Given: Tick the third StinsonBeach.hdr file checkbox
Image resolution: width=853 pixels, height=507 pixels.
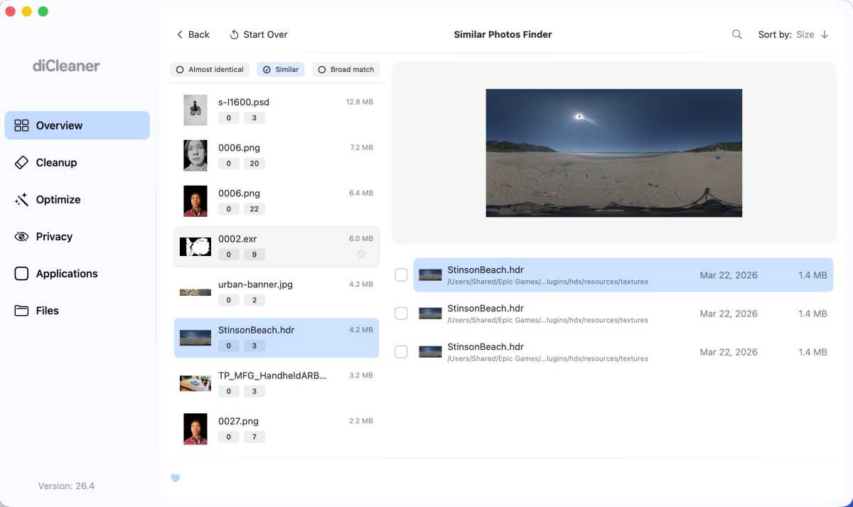Looking at the screenshot, I should click(401, 352).
